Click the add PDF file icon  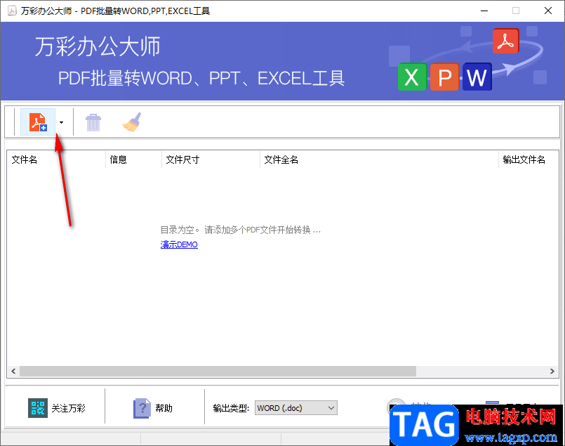coord(38,122)
